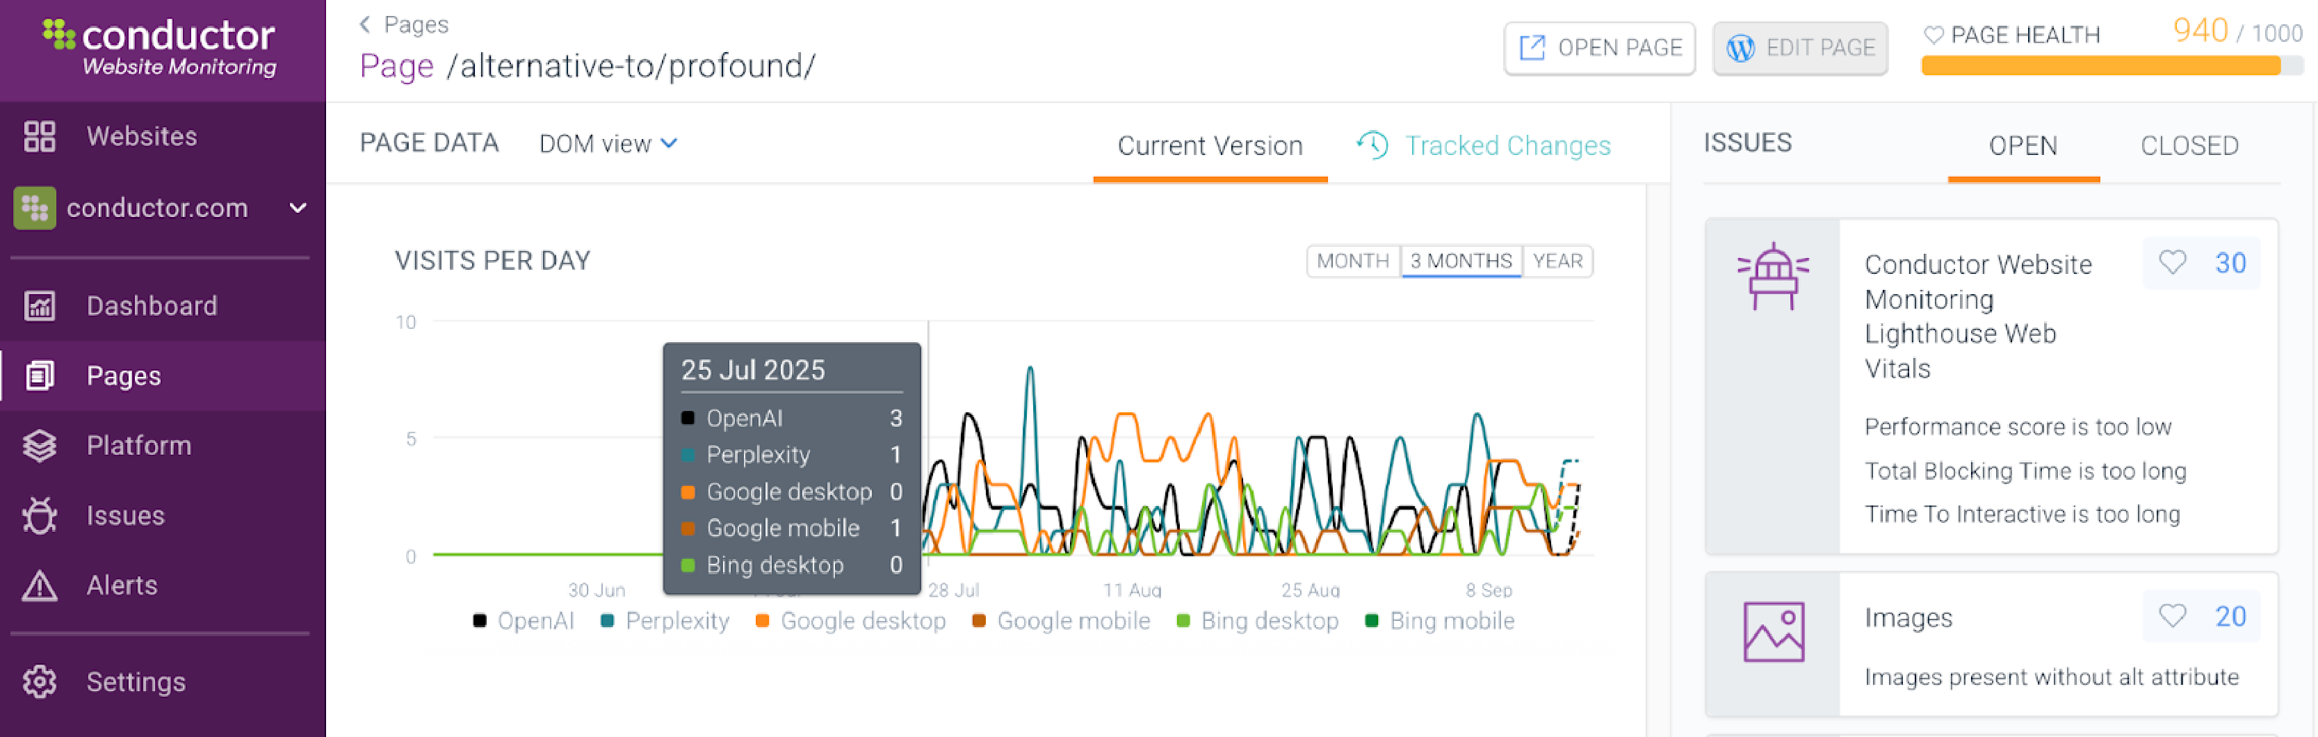Click the Tracked Changes history clock icon
Image resolution: width=2318 pixels, height=737 pixels.
tap(1373, 145)
